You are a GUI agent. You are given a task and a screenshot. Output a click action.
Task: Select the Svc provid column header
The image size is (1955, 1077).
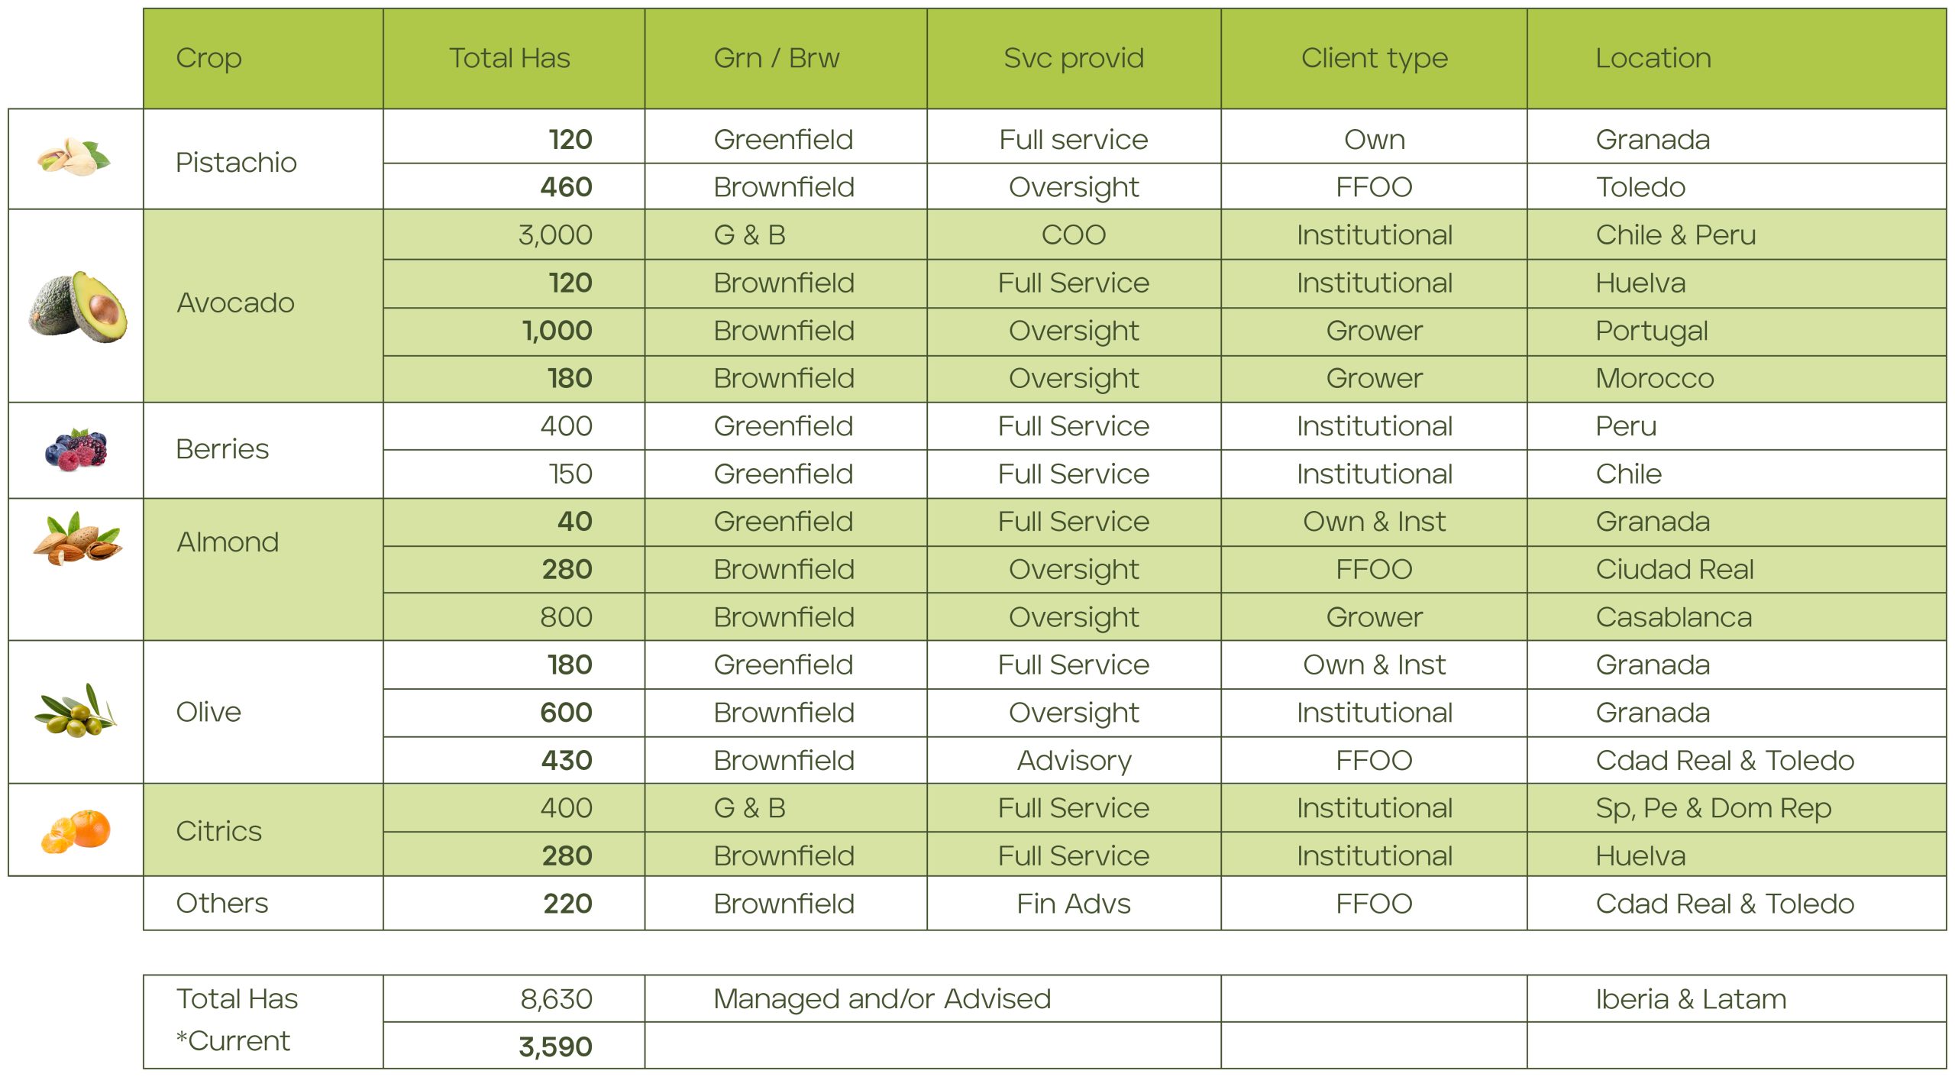pyautogui.click(x=1073, y=58)
